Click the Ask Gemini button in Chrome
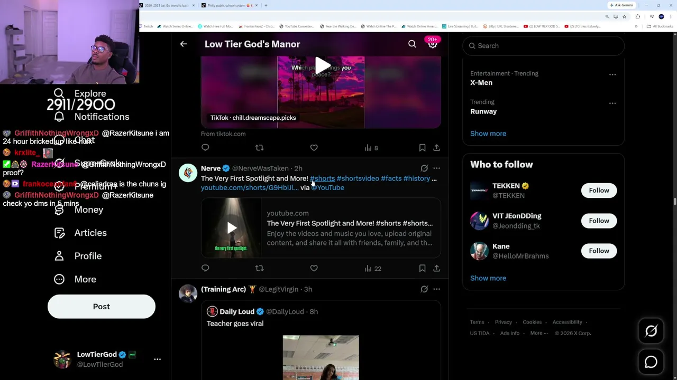Viewport: 677px width, 380px height. coord(621,5)
